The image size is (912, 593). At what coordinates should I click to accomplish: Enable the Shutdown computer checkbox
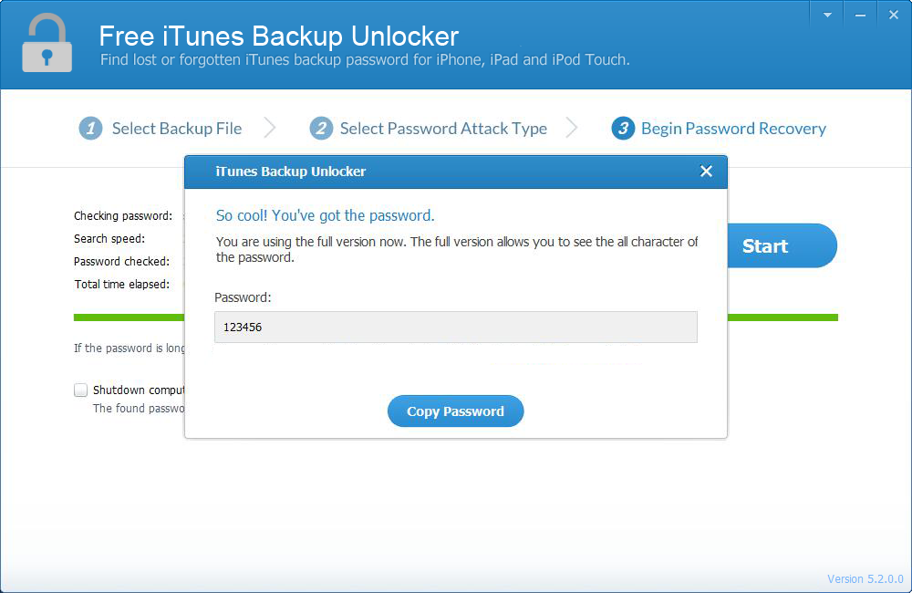pyautogui.click(x=81, y=390)
